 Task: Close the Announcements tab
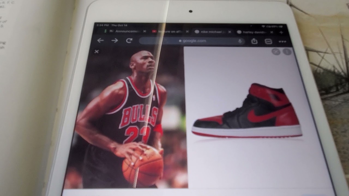(145, 31)
